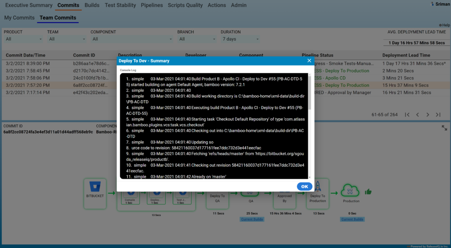This screenshot has height=248, width=451.
Task: Open Current Builds link under Production
Action: (x=352, y=219)
